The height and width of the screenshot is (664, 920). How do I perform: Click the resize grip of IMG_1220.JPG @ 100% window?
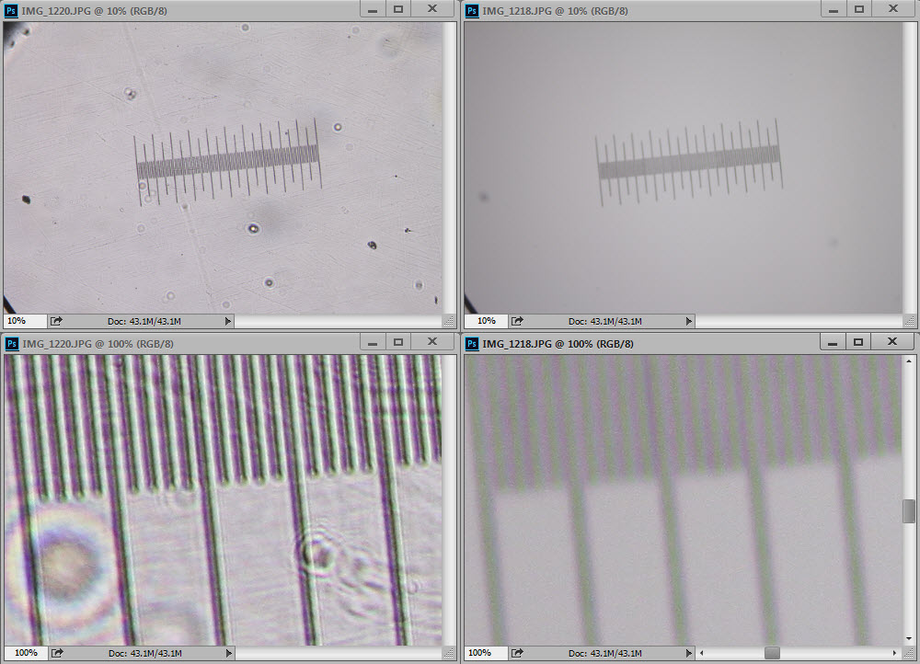(x=449, y=653)
